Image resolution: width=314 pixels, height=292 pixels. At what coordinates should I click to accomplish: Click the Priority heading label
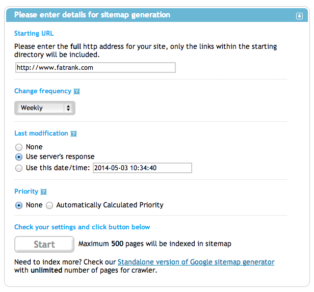[x=26, y=191]
